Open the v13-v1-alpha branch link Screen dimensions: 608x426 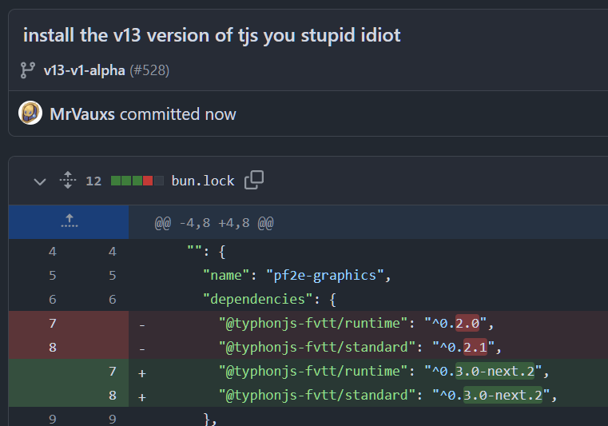[84, 70]
